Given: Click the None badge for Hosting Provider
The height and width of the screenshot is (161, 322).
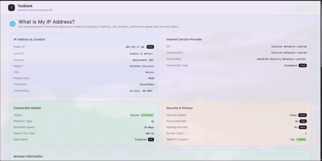Looking at the screenshot, I should [302, 127].
